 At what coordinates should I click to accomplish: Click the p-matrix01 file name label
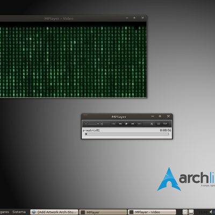click(91, 131)
